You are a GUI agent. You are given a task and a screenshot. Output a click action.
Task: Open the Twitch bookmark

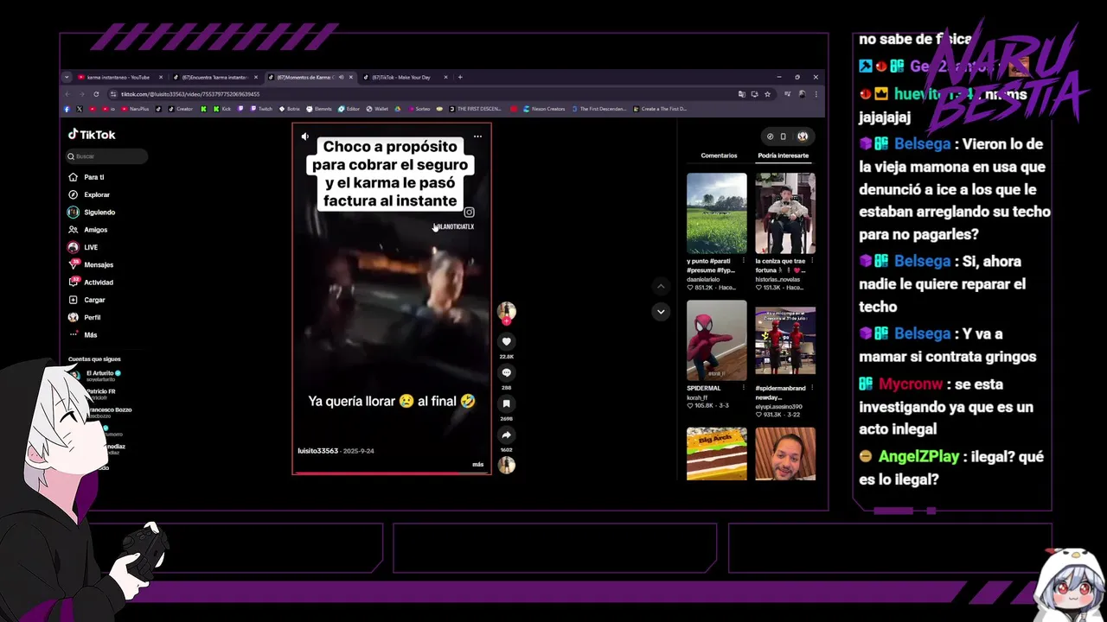(x=261, y=109)
